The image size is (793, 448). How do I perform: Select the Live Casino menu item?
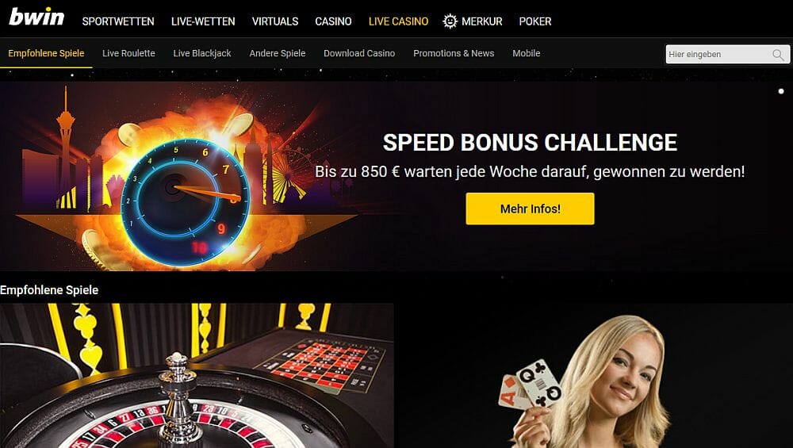pos(399,21)
